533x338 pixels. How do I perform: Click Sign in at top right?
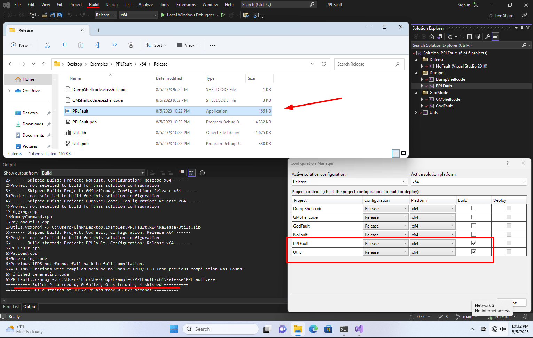click(468, 5)
